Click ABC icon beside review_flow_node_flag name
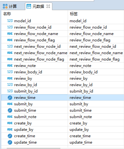124x149 pixels. 10,40
